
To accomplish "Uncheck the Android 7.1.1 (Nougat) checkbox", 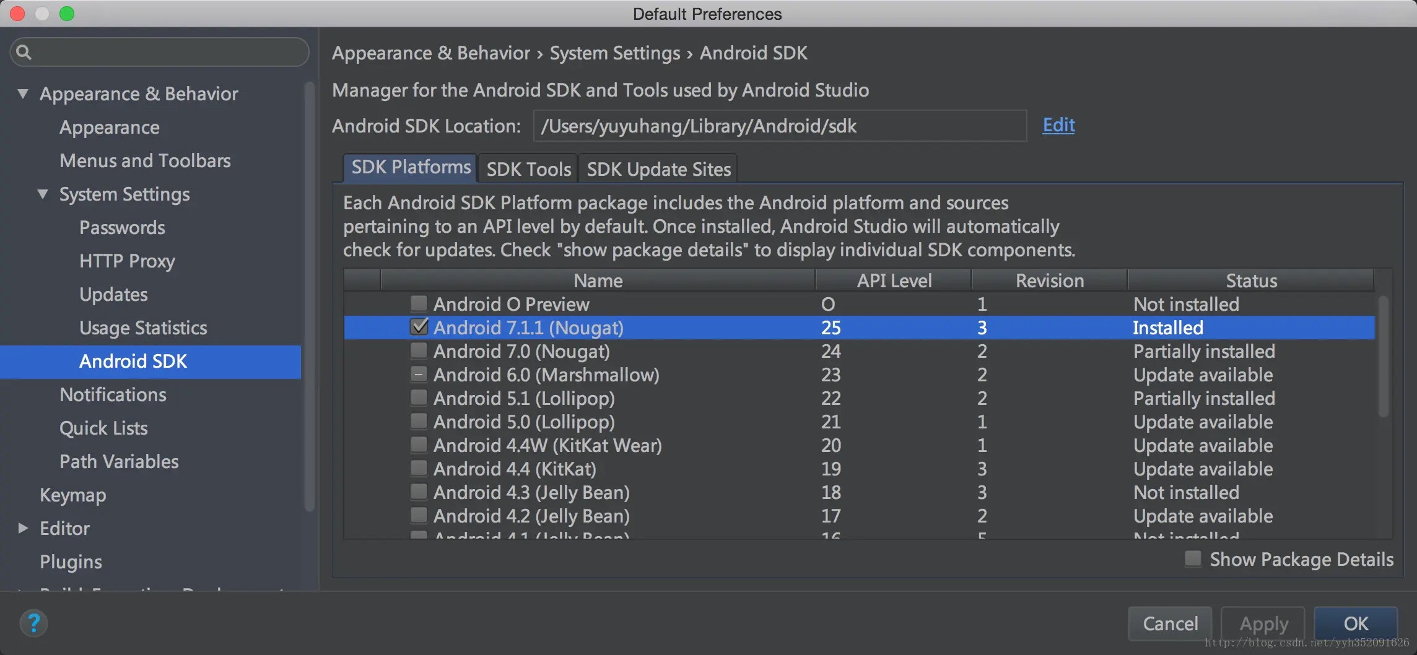I will [419, 327].
